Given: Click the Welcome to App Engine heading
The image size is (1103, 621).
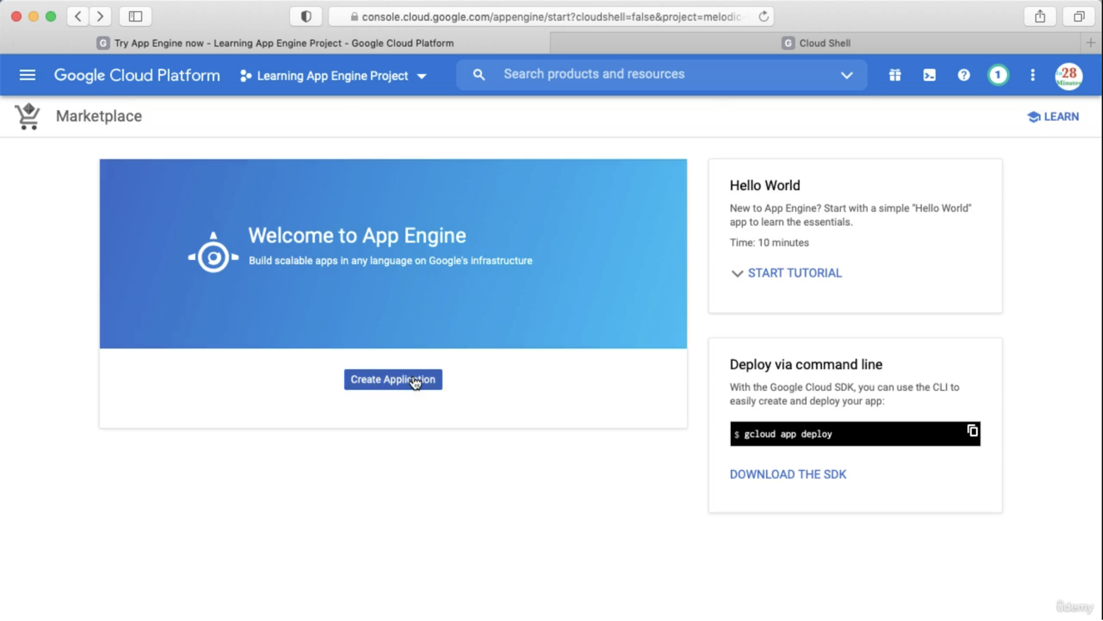Looking at the screenshot, I should [357, 235].
